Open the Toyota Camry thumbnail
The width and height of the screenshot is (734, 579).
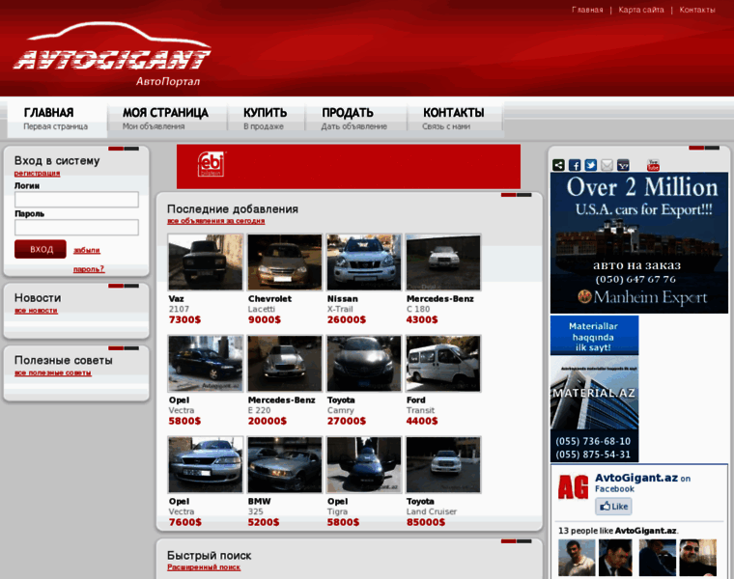[x=364, y=364]
